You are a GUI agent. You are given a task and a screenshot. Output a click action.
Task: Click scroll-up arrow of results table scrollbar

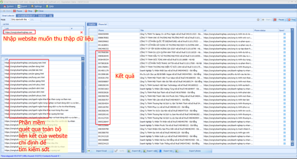[x=292, y=30]
